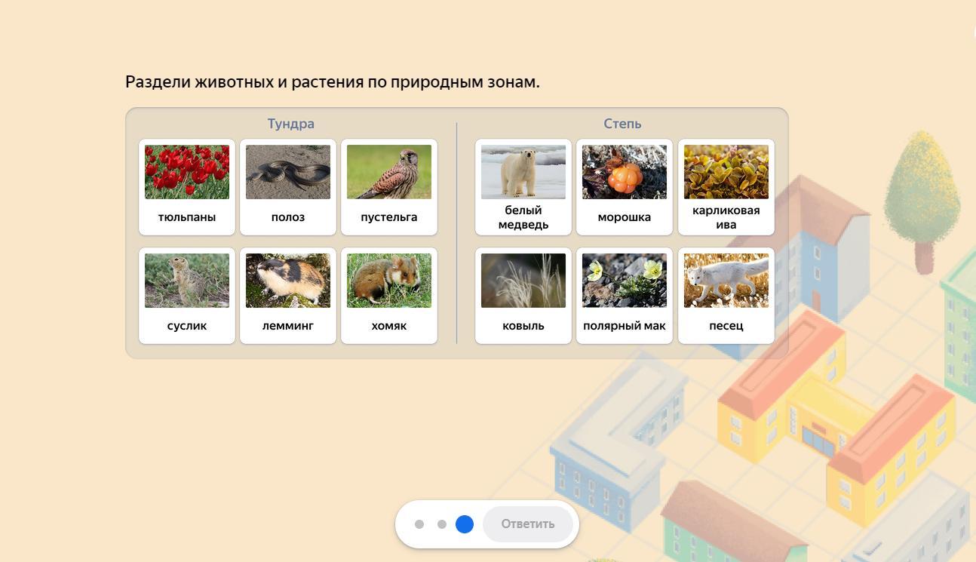Click the dwarf willow (карликовая ива) card
Viewport: 976px width, 562px height.
click(726, 186)
